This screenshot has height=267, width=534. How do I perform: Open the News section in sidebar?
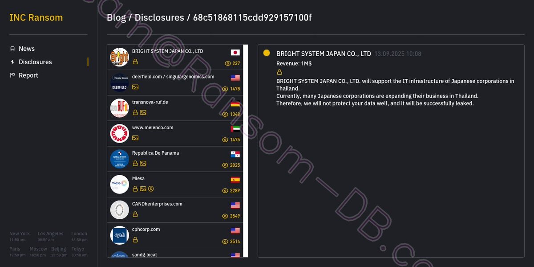click(x=26, y=49)
